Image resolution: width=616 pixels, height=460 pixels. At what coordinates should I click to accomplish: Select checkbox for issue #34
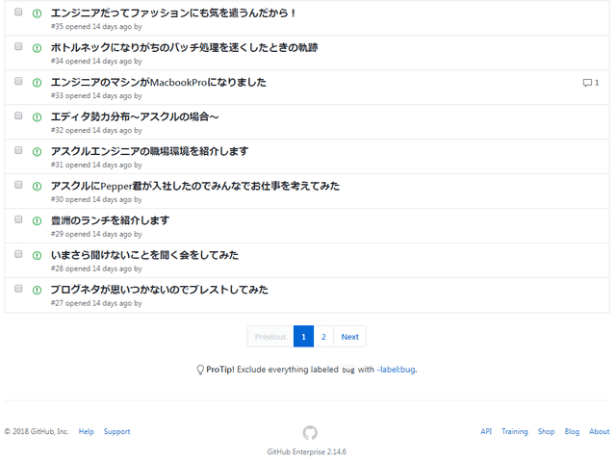tap(18, 46)
